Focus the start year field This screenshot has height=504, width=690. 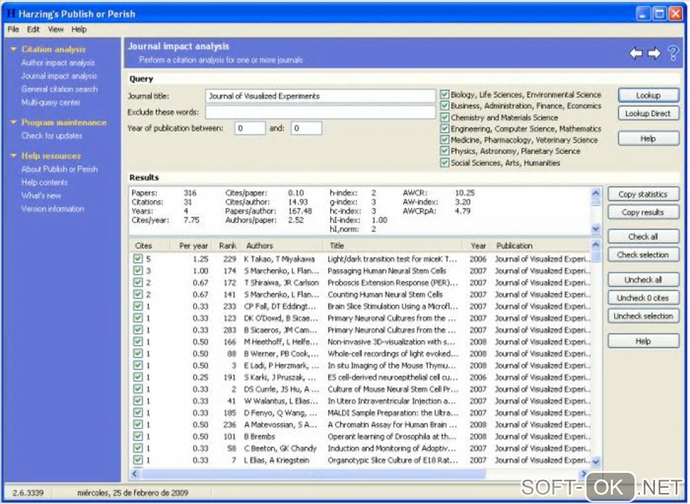[x=250, y=129]
